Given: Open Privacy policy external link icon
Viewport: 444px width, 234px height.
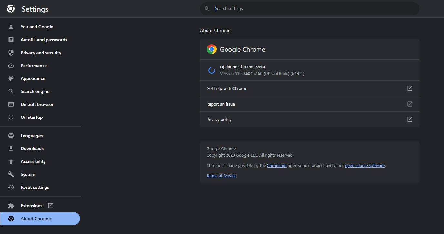Looking at the screenshot, I should tap(410, 119).
